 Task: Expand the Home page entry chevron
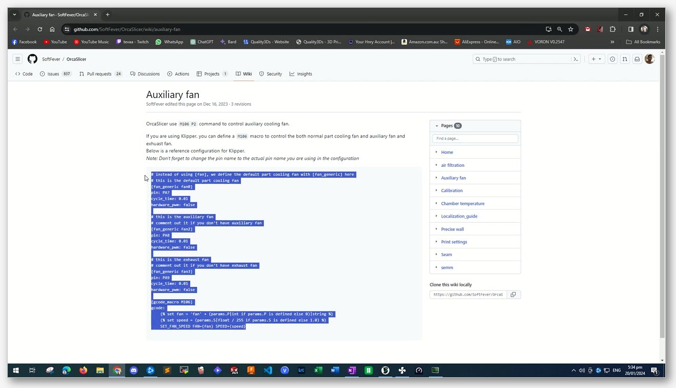[436, 152]
